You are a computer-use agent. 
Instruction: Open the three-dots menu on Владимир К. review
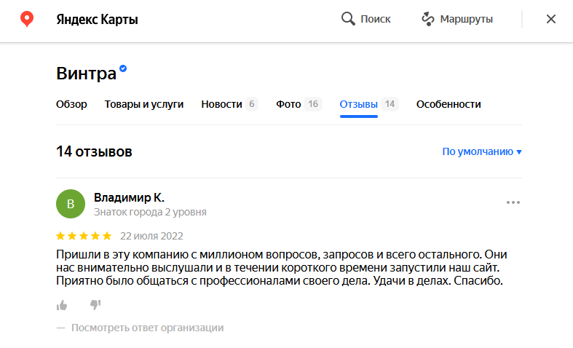coord(513,202)
